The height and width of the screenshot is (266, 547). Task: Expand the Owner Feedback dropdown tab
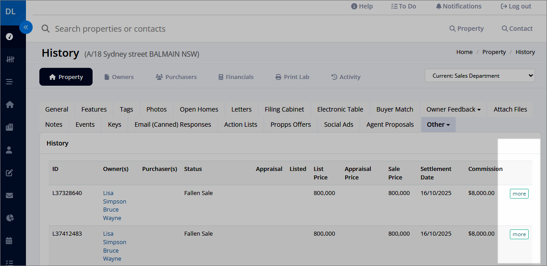(454, 109)
